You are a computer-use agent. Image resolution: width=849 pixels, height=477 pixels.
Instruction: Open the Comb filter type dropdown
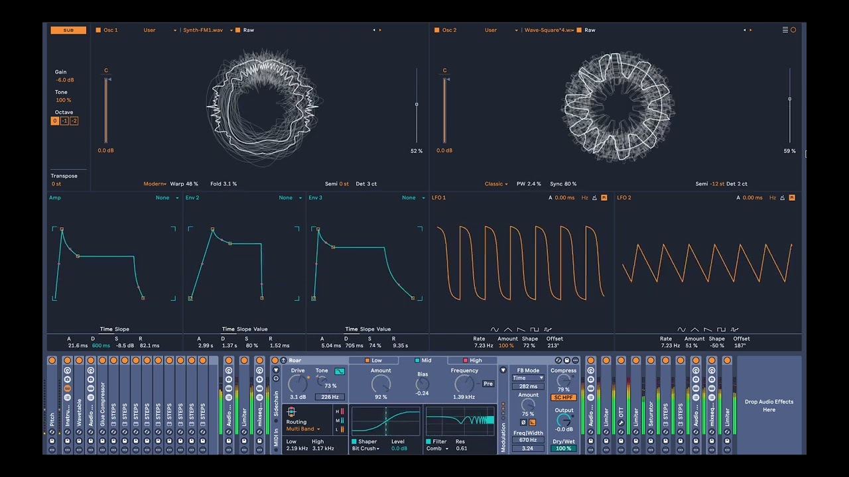click(x=437, y=449)
